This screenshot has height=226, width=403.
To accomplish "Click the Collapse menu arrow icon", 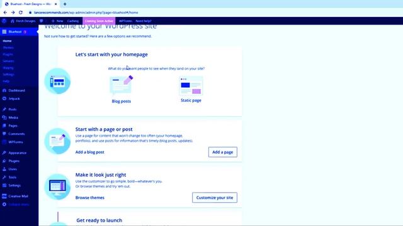I will [x=4, y=205].
